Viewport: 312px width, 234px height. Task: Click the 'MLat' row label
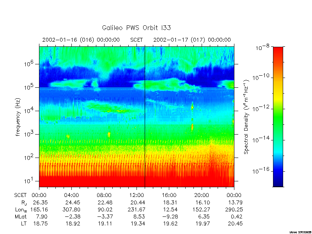click(21, 216)
